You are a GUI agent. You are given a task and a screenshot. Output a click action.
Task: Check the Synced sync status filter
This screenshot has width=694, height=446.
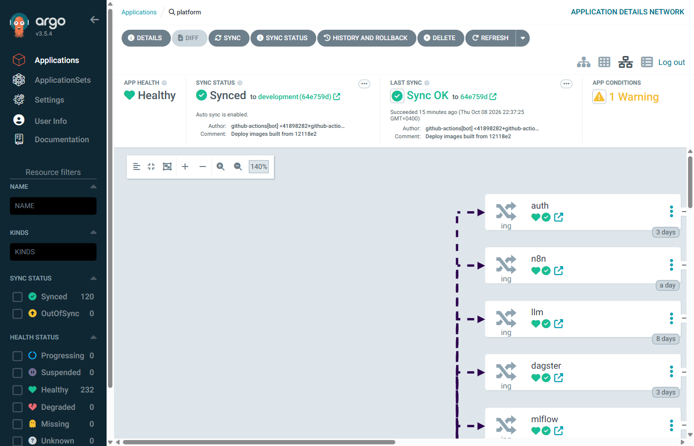point(17,297)
